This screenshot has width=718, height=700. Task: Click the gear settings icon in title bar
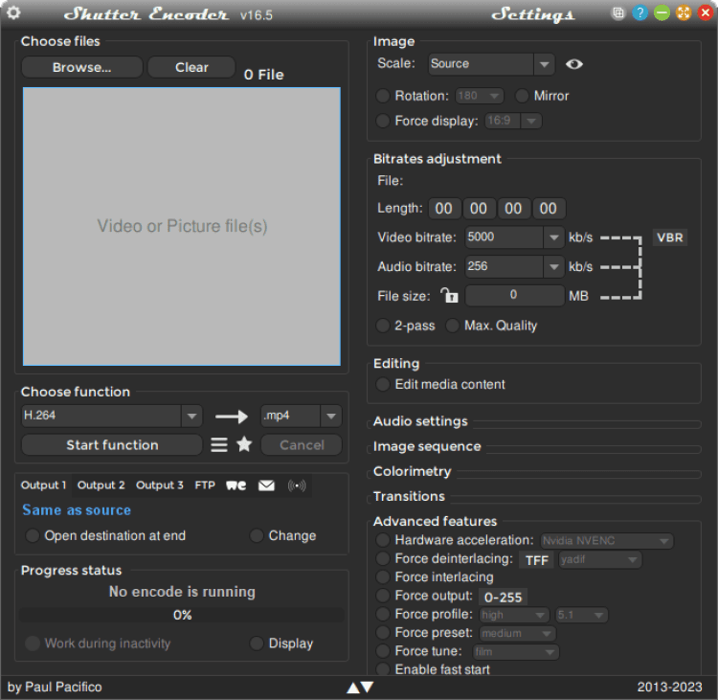[x=13, y=13]
